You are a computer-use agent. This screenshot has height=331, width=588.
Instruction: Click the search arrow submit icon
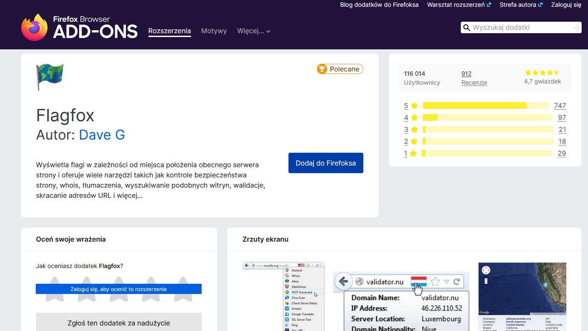pos(576,28)
